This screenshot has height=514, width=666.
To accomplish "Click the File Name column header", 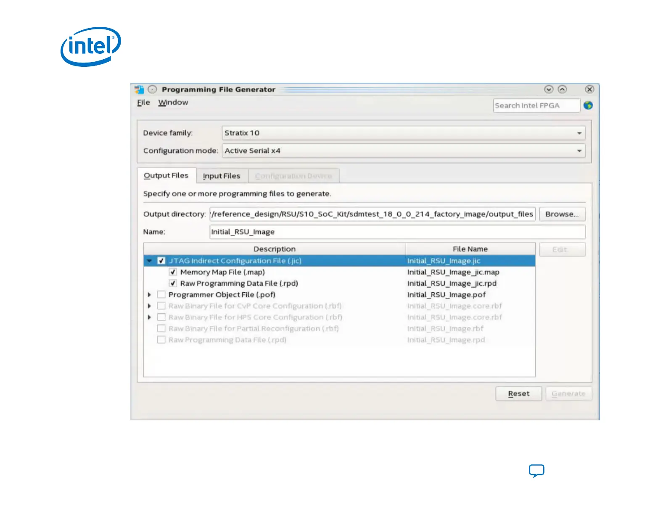I will point(470,249).
